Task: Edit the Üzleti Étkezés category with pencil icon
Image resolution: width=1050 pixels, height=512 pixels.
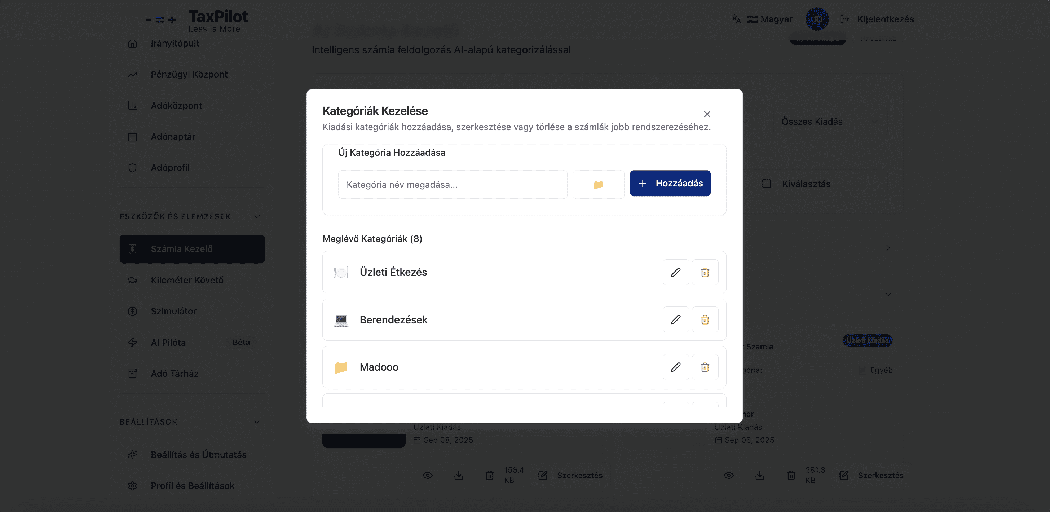Action: [x=675, y=272]
